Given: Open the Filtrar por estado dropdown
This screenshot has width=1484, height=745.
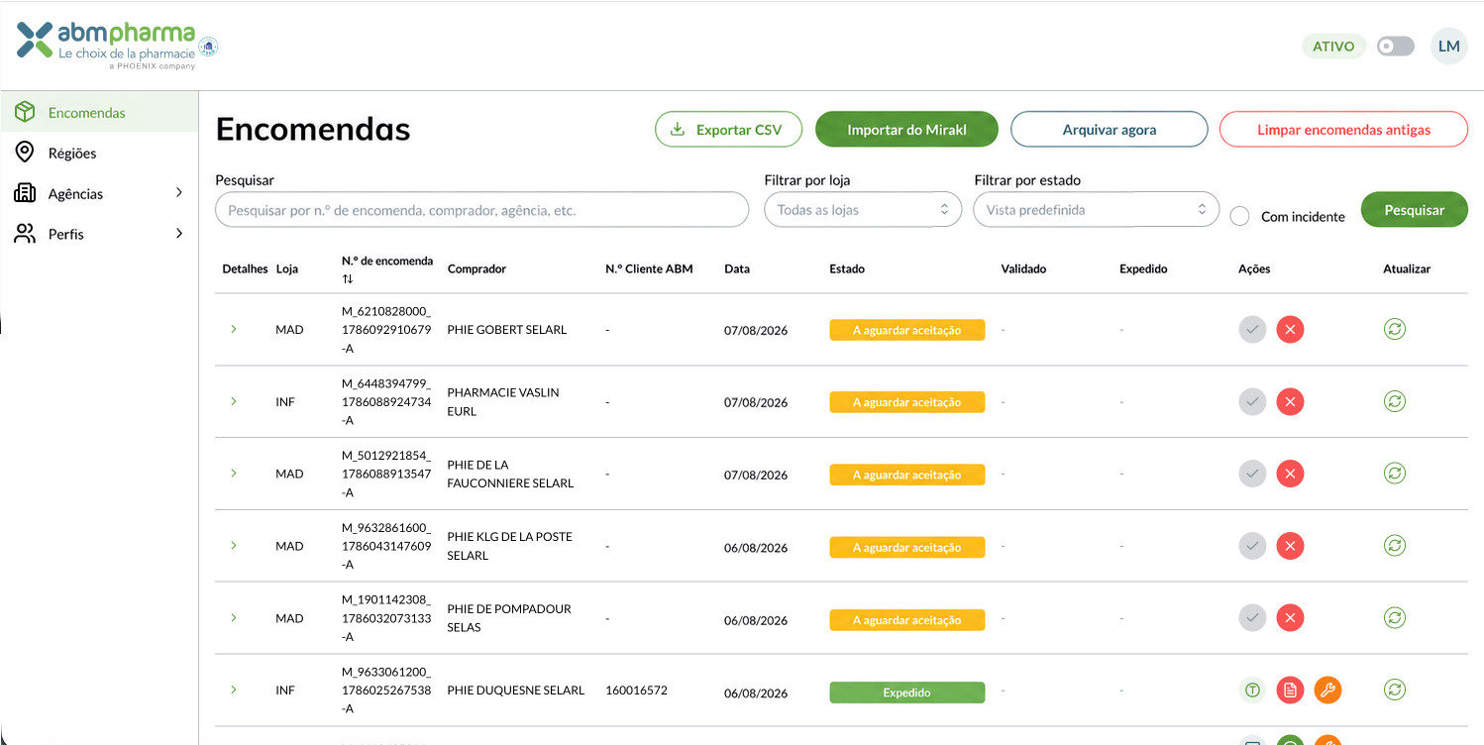Looking at the screenshot, I should click(x=1096, y=210).
